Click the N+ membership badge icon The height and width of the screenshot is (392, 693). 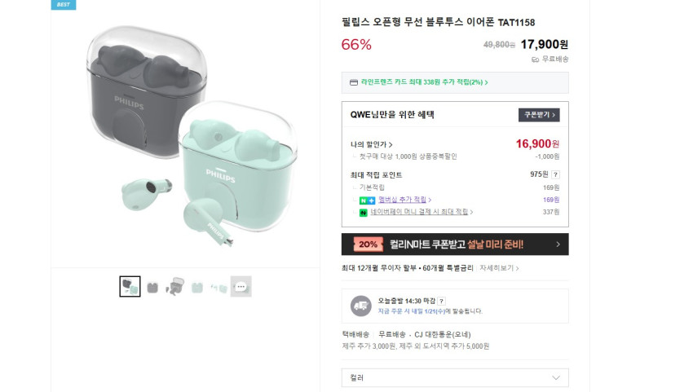(364, 200)
